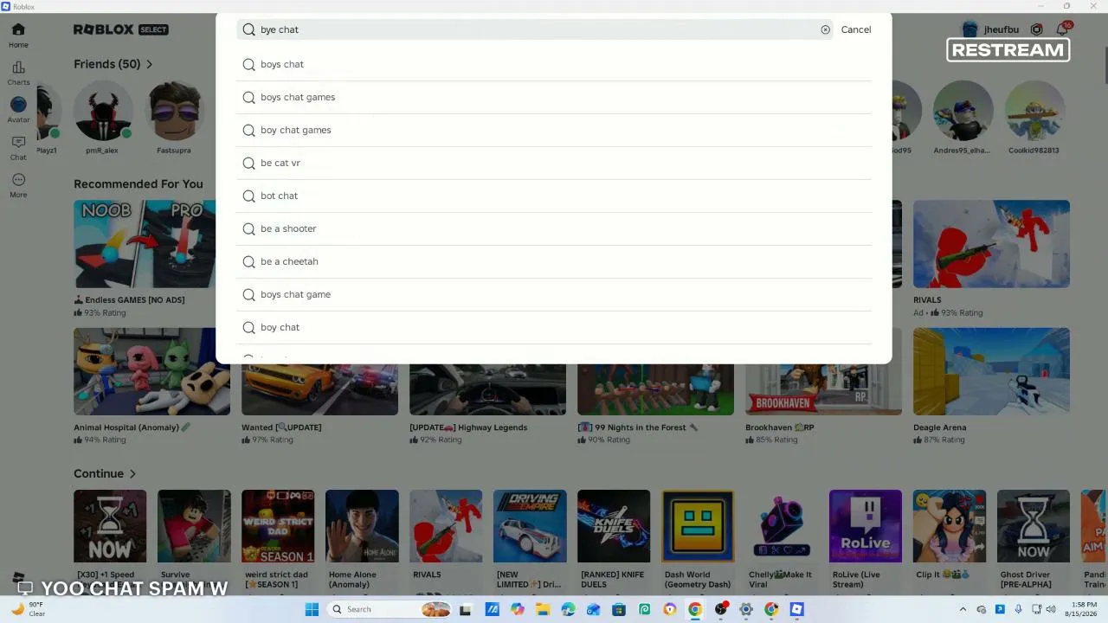The image size is (1108, 623).
Task: Open the Avatar page from sidebar
Action: (x=18, y=110)
